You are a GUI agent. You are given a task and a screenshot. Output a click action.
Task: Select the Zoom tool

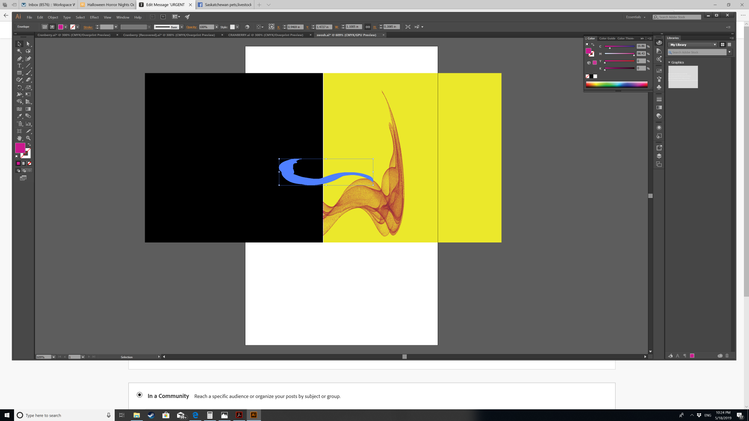28,138
